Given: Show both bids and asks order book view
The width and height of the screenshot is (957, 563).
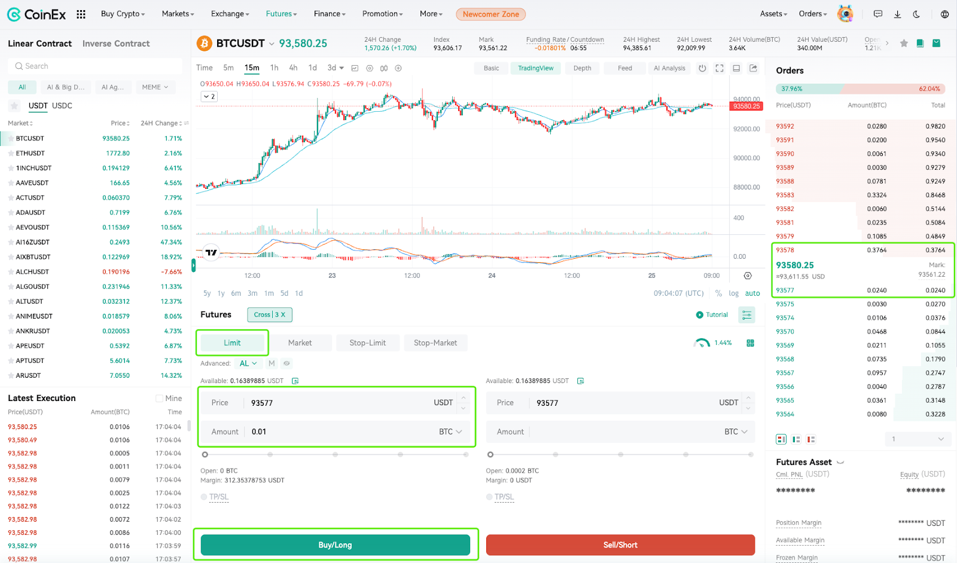Looking at the screenshot, I should pyautogui.click(x=781, y=439).
